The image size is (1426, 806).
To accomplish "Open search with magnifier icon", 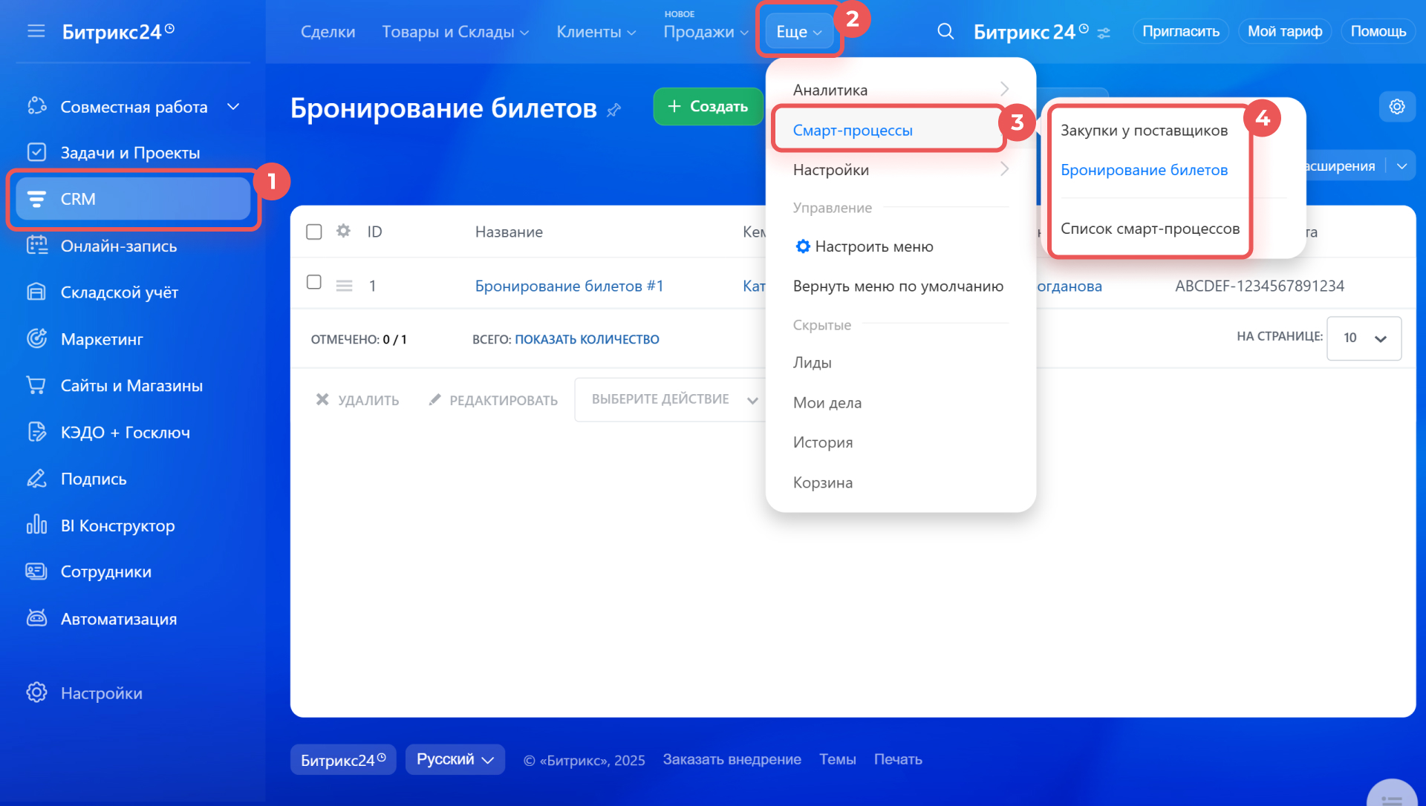I will (945, 31).
